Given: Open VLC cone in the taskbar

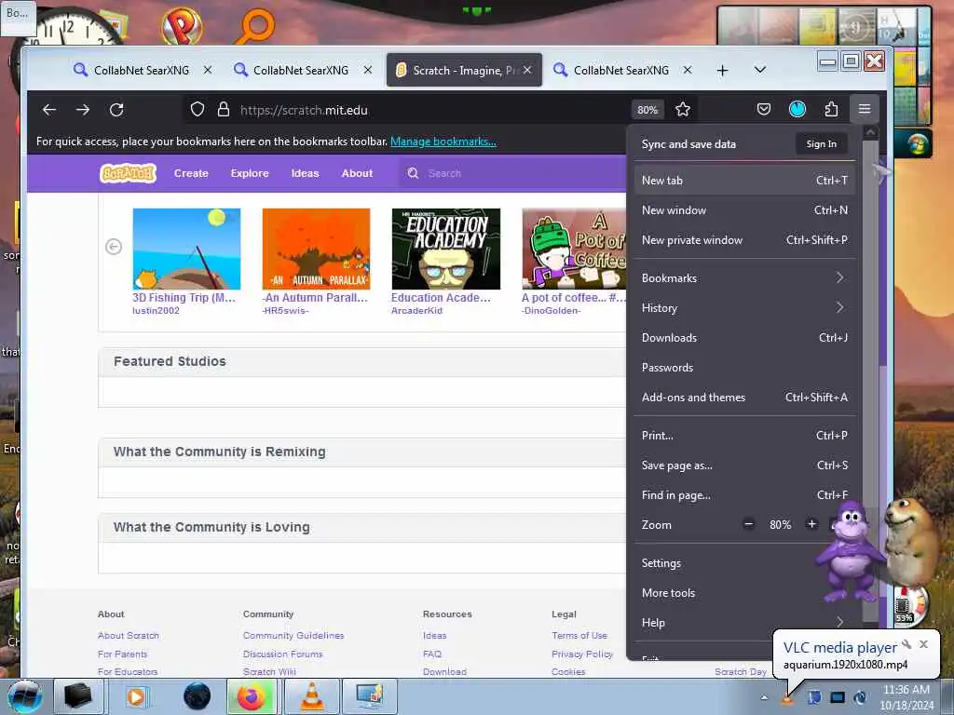Looking at the screenshot, I should pos(311,696).
